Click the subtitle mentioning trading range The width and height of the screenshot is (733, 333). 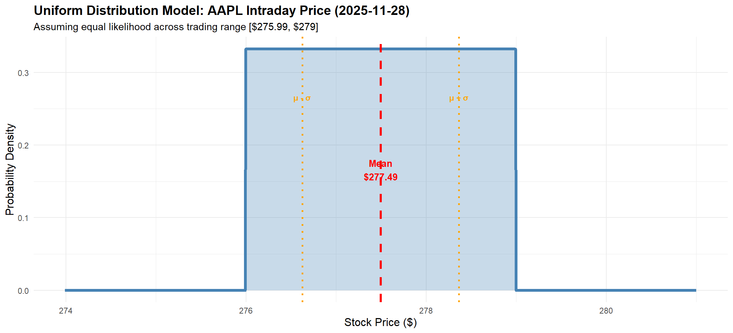176,27
